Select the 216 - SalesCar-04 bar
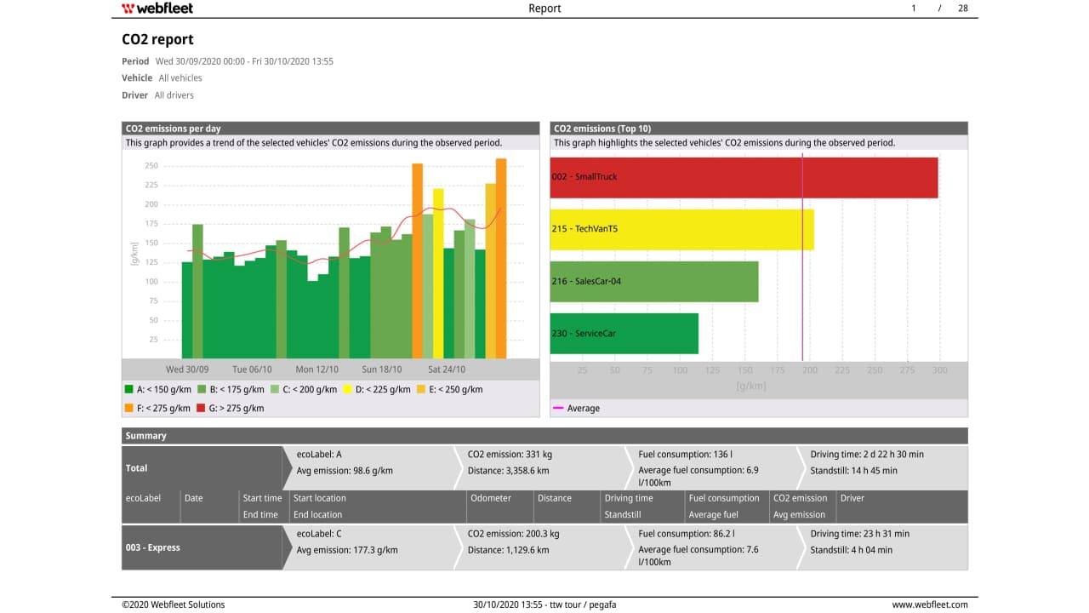Image resolution: width=1089 pixels, height=613 pixels. [653, 281]
